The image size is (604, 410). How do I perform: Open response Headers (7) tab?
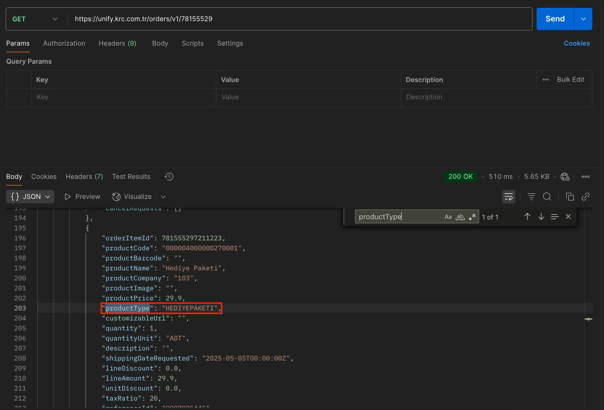pyautogui.click(x=84, y=177)
